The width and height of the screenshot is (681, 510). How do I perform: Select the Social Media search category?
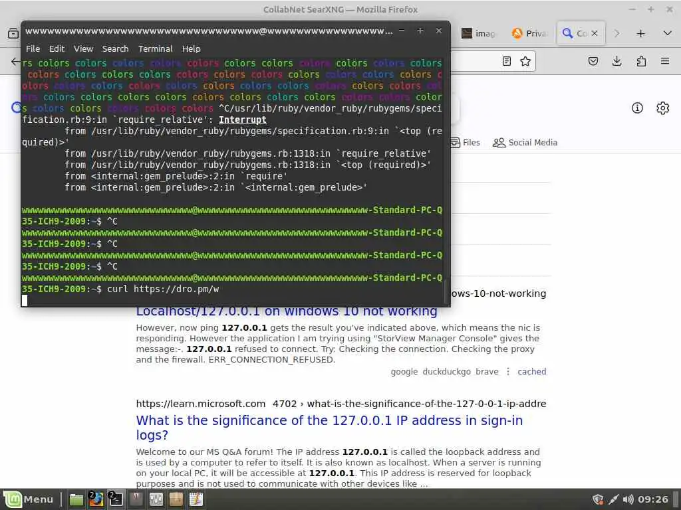pos(525,143)
